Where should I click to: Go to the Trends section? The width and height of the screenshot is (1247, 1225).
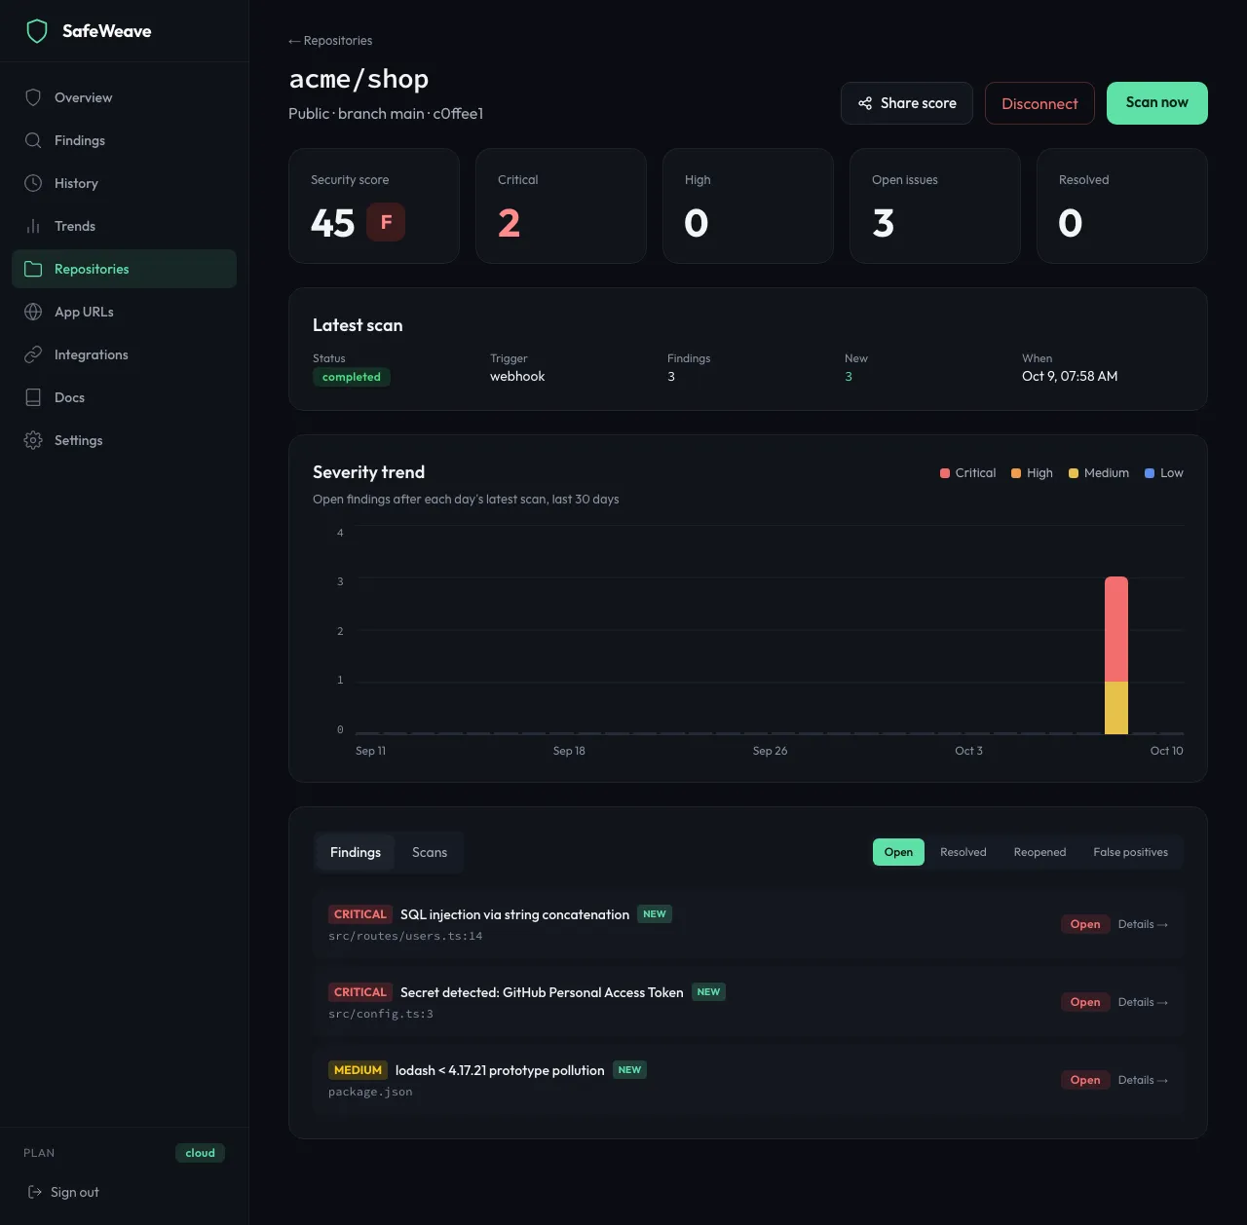[124, 226]
